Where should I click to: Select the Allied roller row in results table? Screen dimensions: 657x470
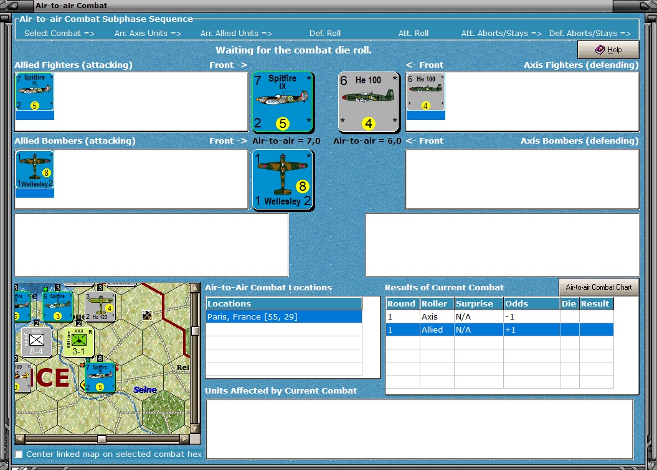click(499, 330)
